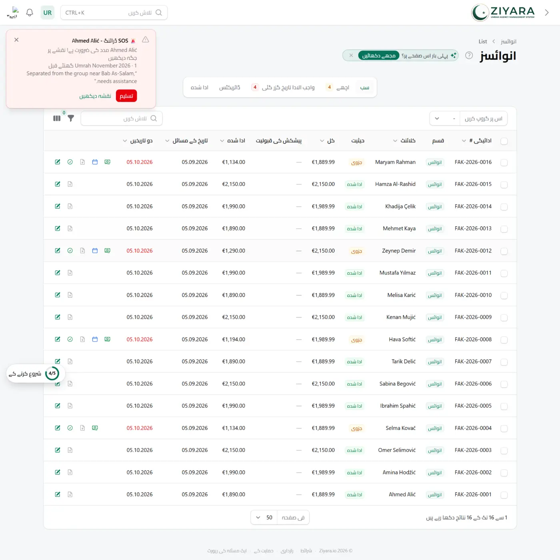The image size is (560, 560).
Task: Switch language via the UR button
Action: [48, 13]
